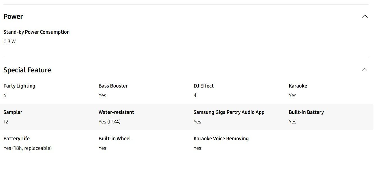
Task: Select the Built-in Battery label
Action: (306, 112)
